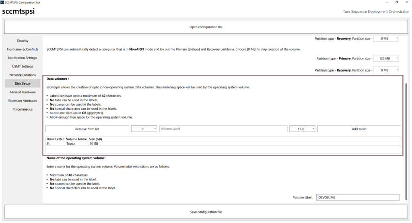Open configuration file button

tap(206, 27)
